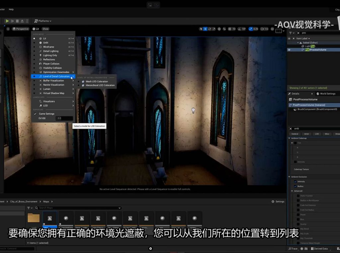Click the Perspective viewport button
Screen dimensions: 340x253
coord(21,29)
